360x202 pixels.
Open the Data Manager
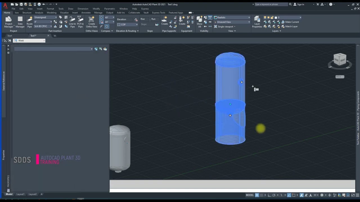tap(20, 22)
